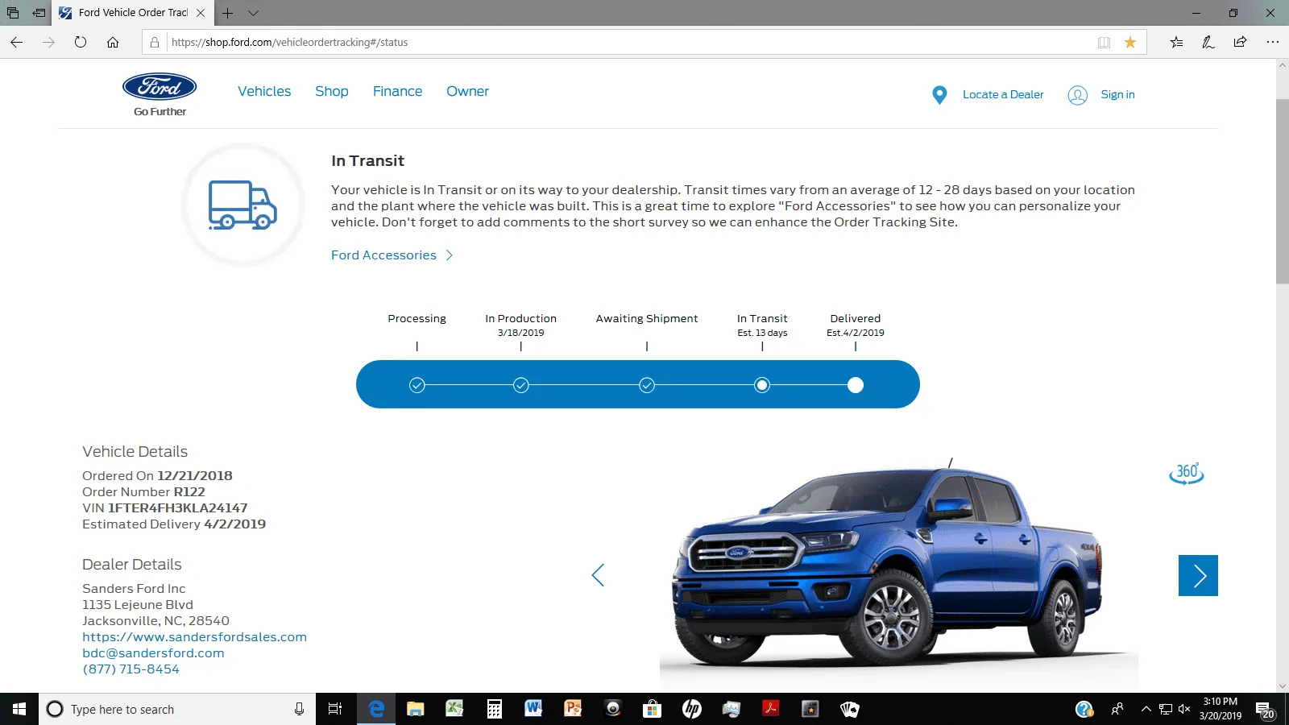
Task: Click the browser forward arrow
Action: point(48,42)
